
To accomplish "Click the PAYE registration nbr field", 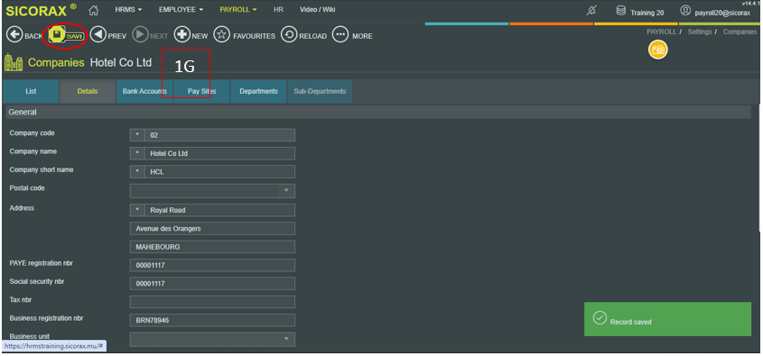I will (x=212, y=265).
